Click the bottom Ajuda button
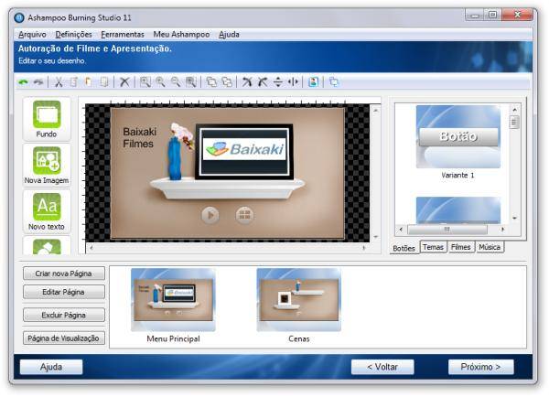 tap(51, 367)
